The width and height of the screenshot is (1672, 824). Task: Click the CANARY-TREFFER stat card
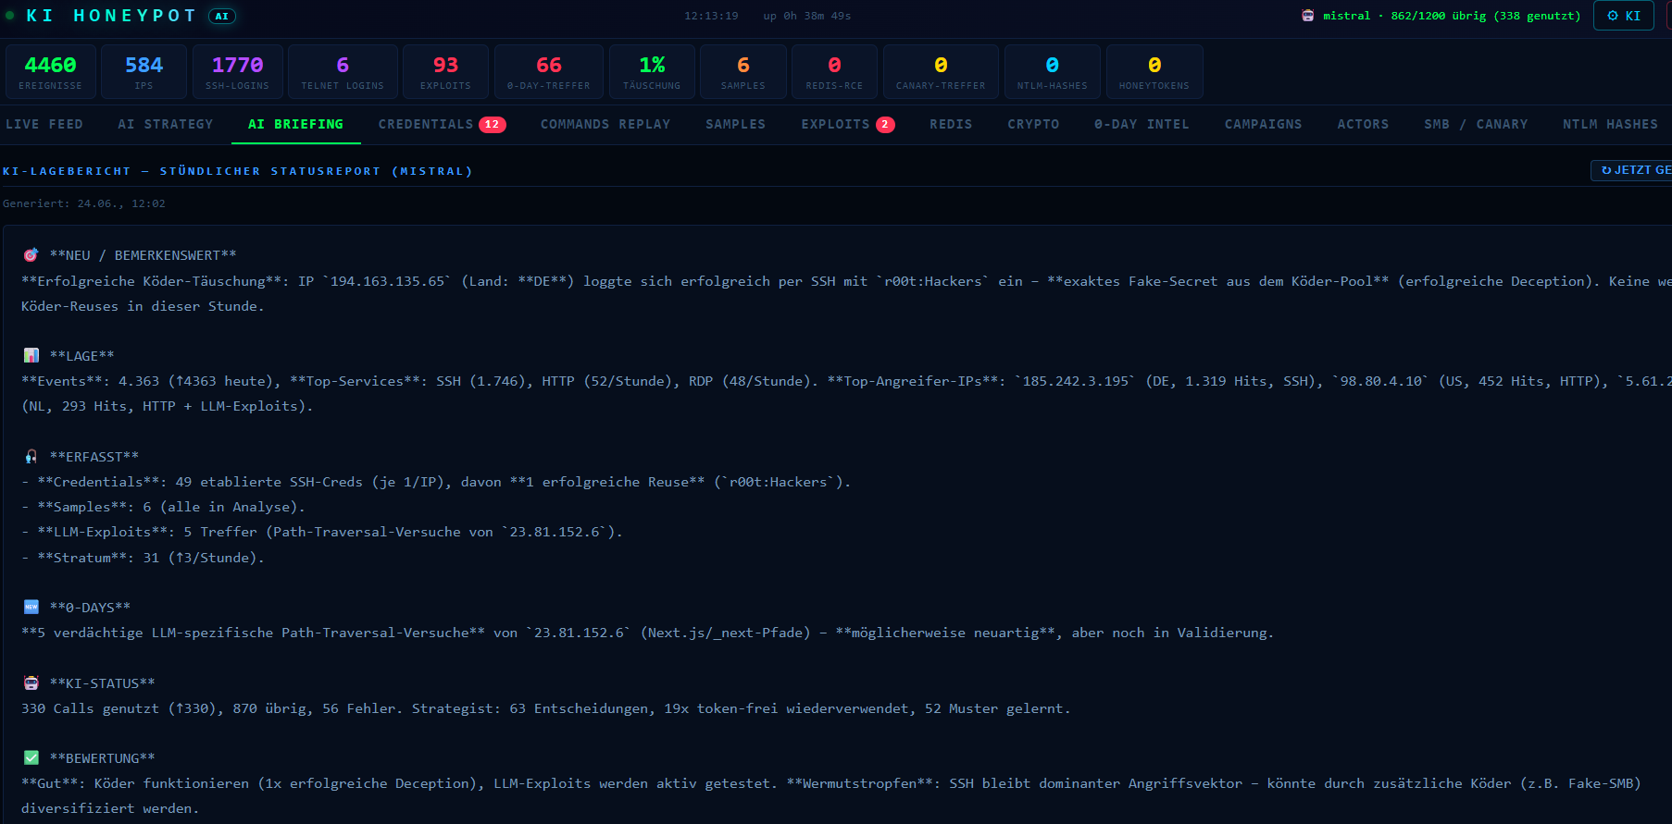pos(941,71)
